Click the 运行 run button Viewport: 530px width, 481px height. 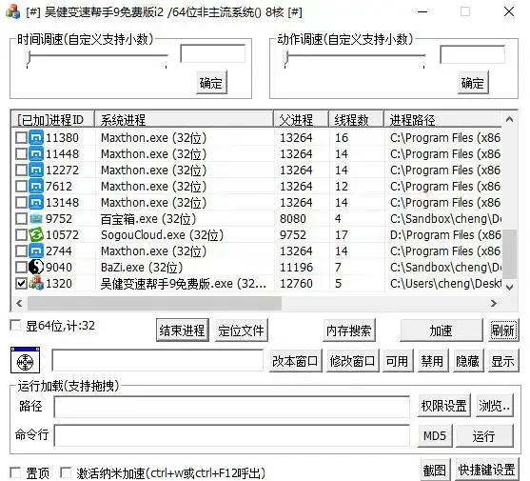pyautogui.click(x=484, y=435)
